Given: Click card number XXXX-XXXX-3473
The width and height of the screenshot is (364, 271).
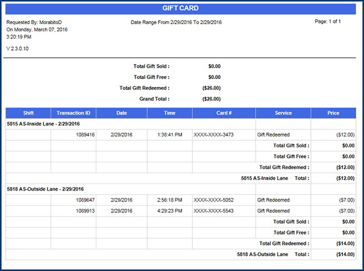Looking at the screenshot, I should pos(213,135).
